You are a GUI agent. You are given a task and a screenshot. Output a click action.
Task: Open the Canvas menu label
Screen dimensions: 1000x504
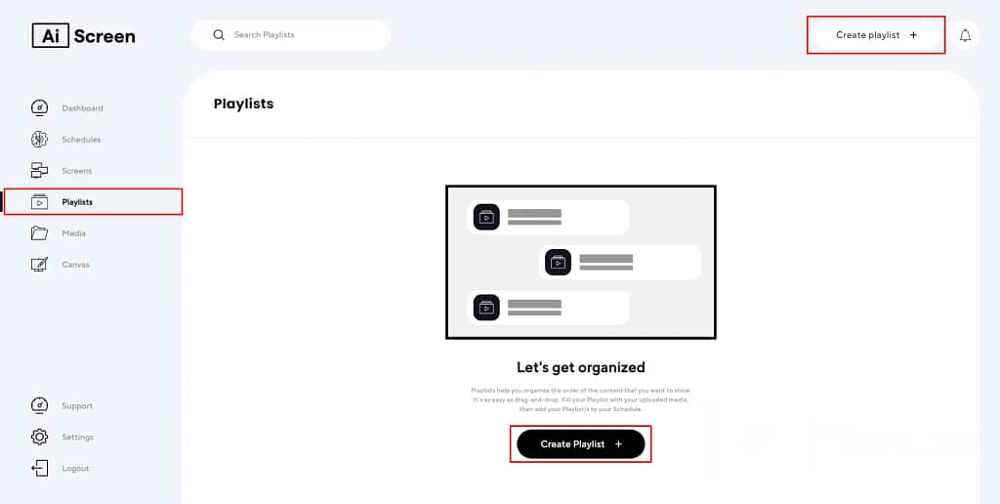tap(76, 265)
